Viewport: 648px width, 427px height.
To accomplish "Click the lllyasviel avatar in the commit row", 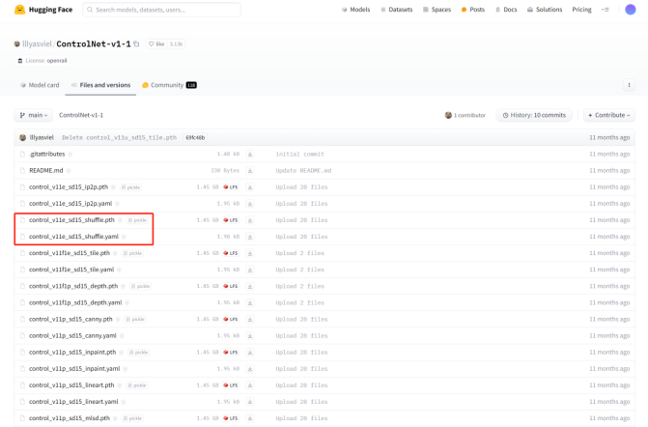I will coord(23,137).
